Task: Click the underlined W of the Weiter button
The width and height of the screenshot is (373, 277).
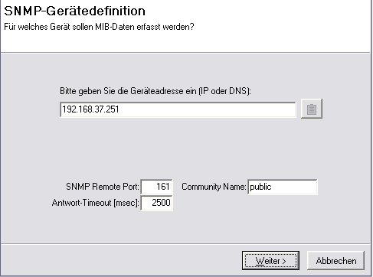Action: pyautogui.click(x=260, y=261)
